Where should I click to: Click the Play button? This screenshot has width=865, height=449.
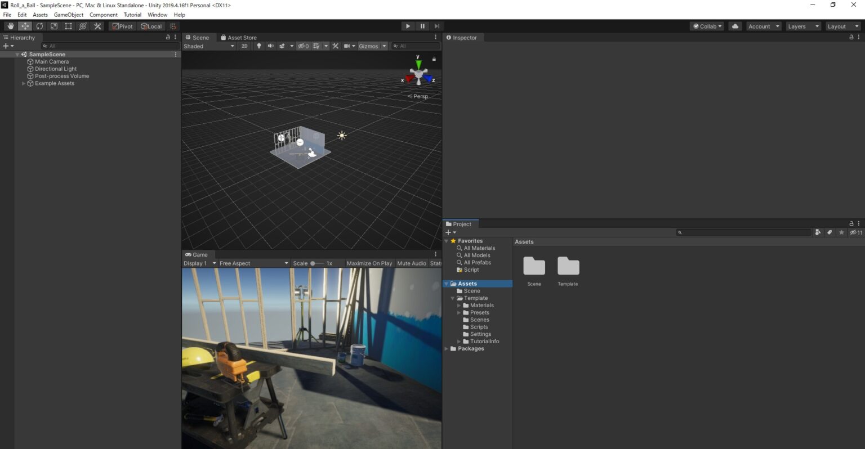tap(408, 26)
